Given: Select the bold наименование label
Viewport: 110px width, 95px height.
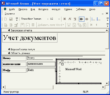Looking at the screenshot, I should [x=14, y=64].
